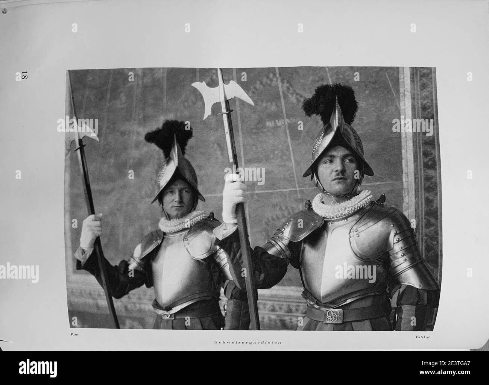This screenshot has width=489, height=385.
Task: Click the page number "18"
Action: (x=24, y=75)
